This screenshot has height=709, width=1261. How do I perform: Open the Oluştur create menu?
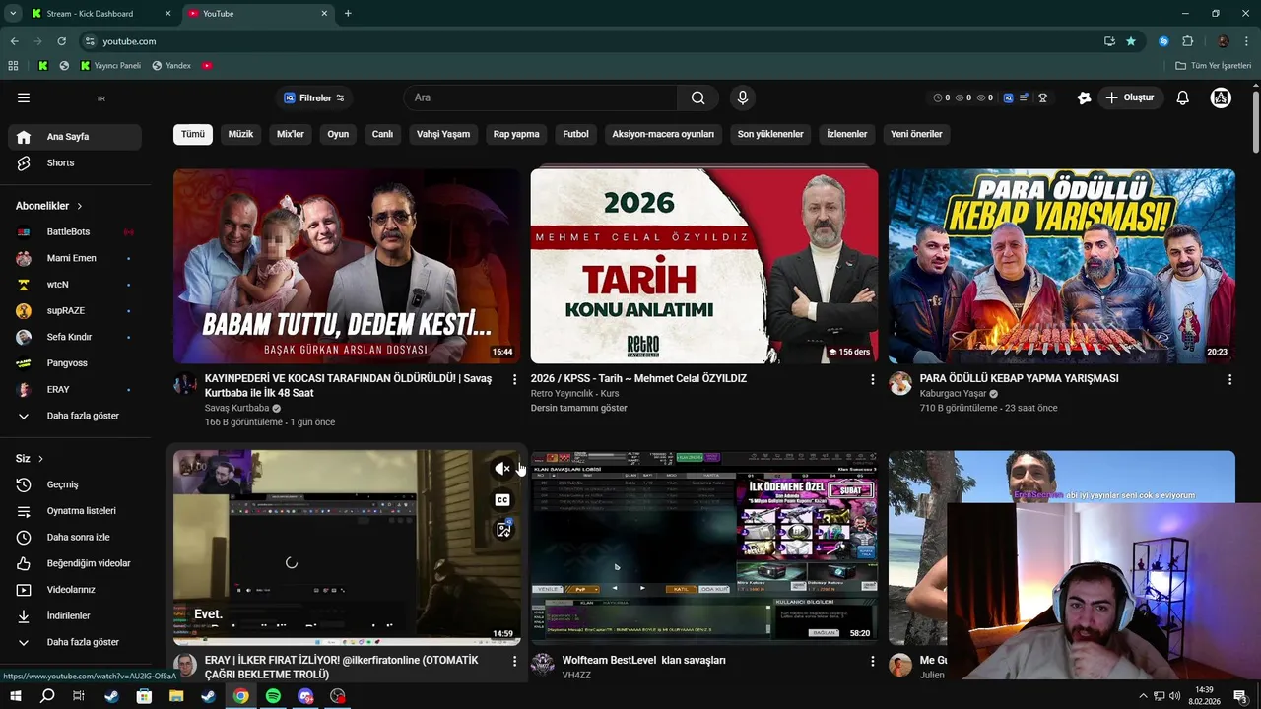pos(1130,97)
